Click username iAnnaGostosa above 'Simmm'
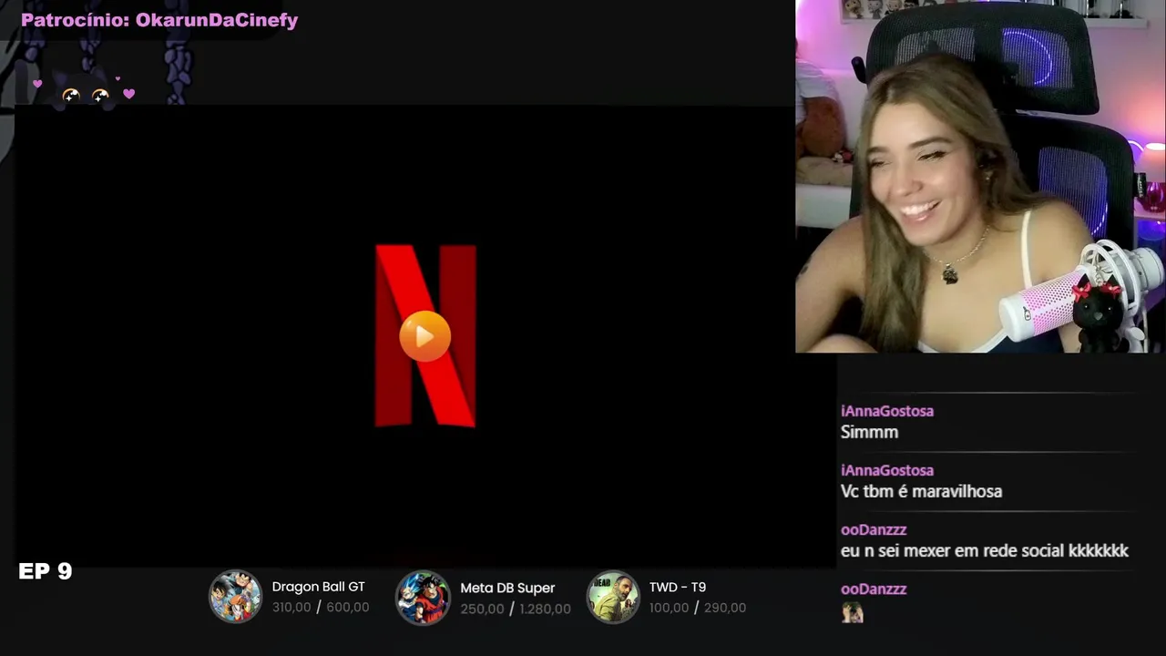The width and height of the screenshot is (1166, 656). 887,411
